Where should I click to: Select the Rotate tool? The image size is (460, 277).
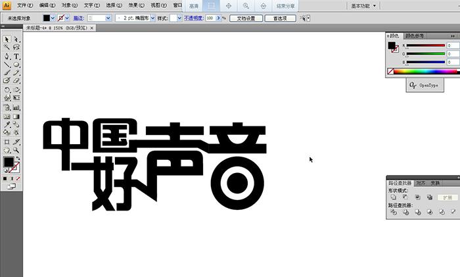(x=7, y=89)
